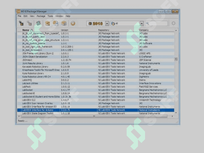Open the Package menu
This screenshot has width=204, height=153.
pos(41,16)
